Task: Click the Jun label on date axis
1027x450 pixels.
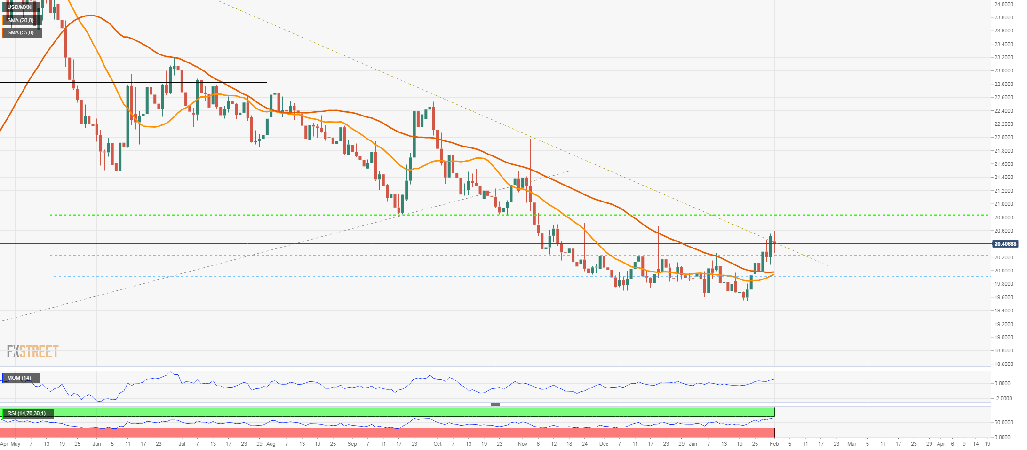Action: click(x=97, y=444)
